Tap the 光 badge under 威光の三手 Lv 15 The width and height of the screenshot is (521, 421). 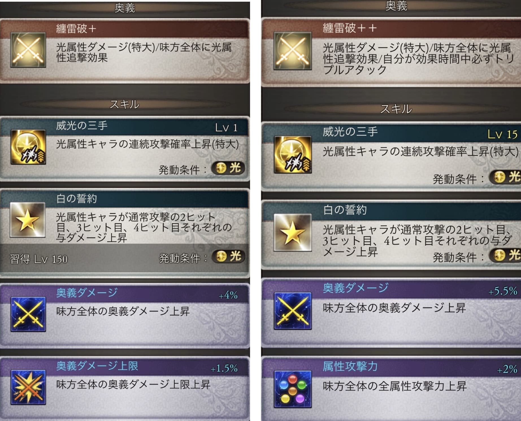tap(505, 177)
